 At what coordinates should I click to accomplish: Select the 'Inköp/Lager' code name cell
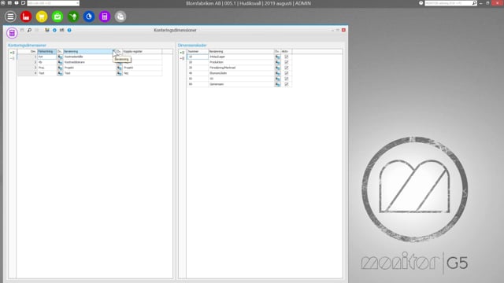(x=241, y=57)
